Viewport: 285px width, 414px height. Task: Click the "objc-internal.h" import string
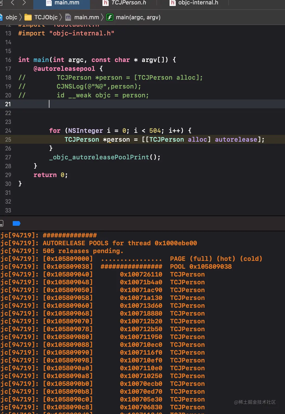[82, 33]
